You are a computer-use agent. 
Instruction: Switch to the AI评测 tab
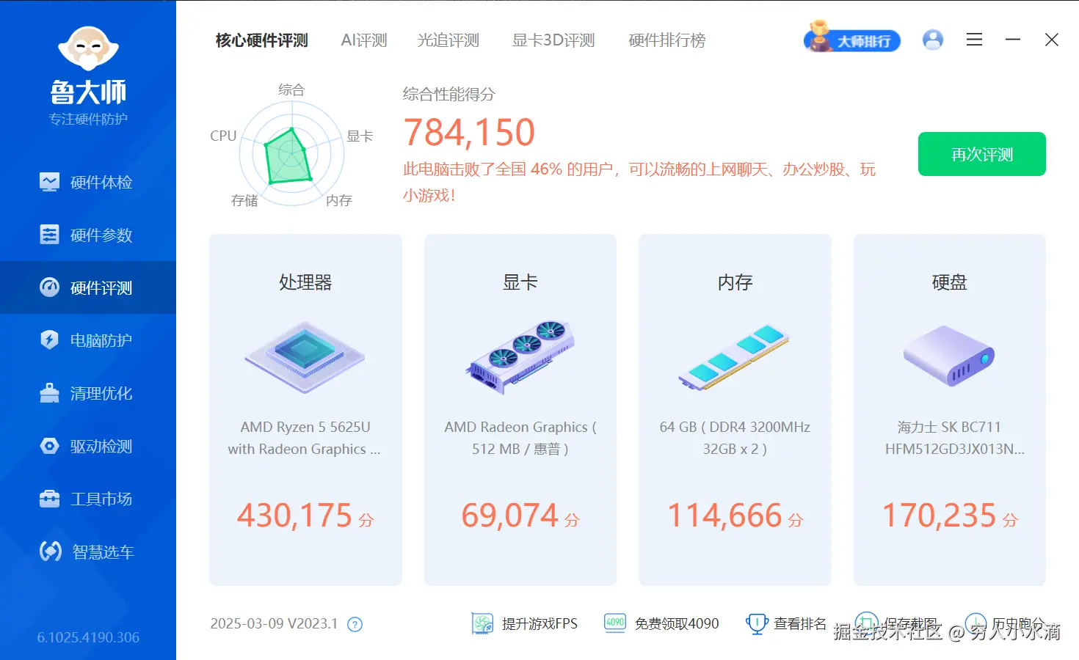(x=364, y=40)
